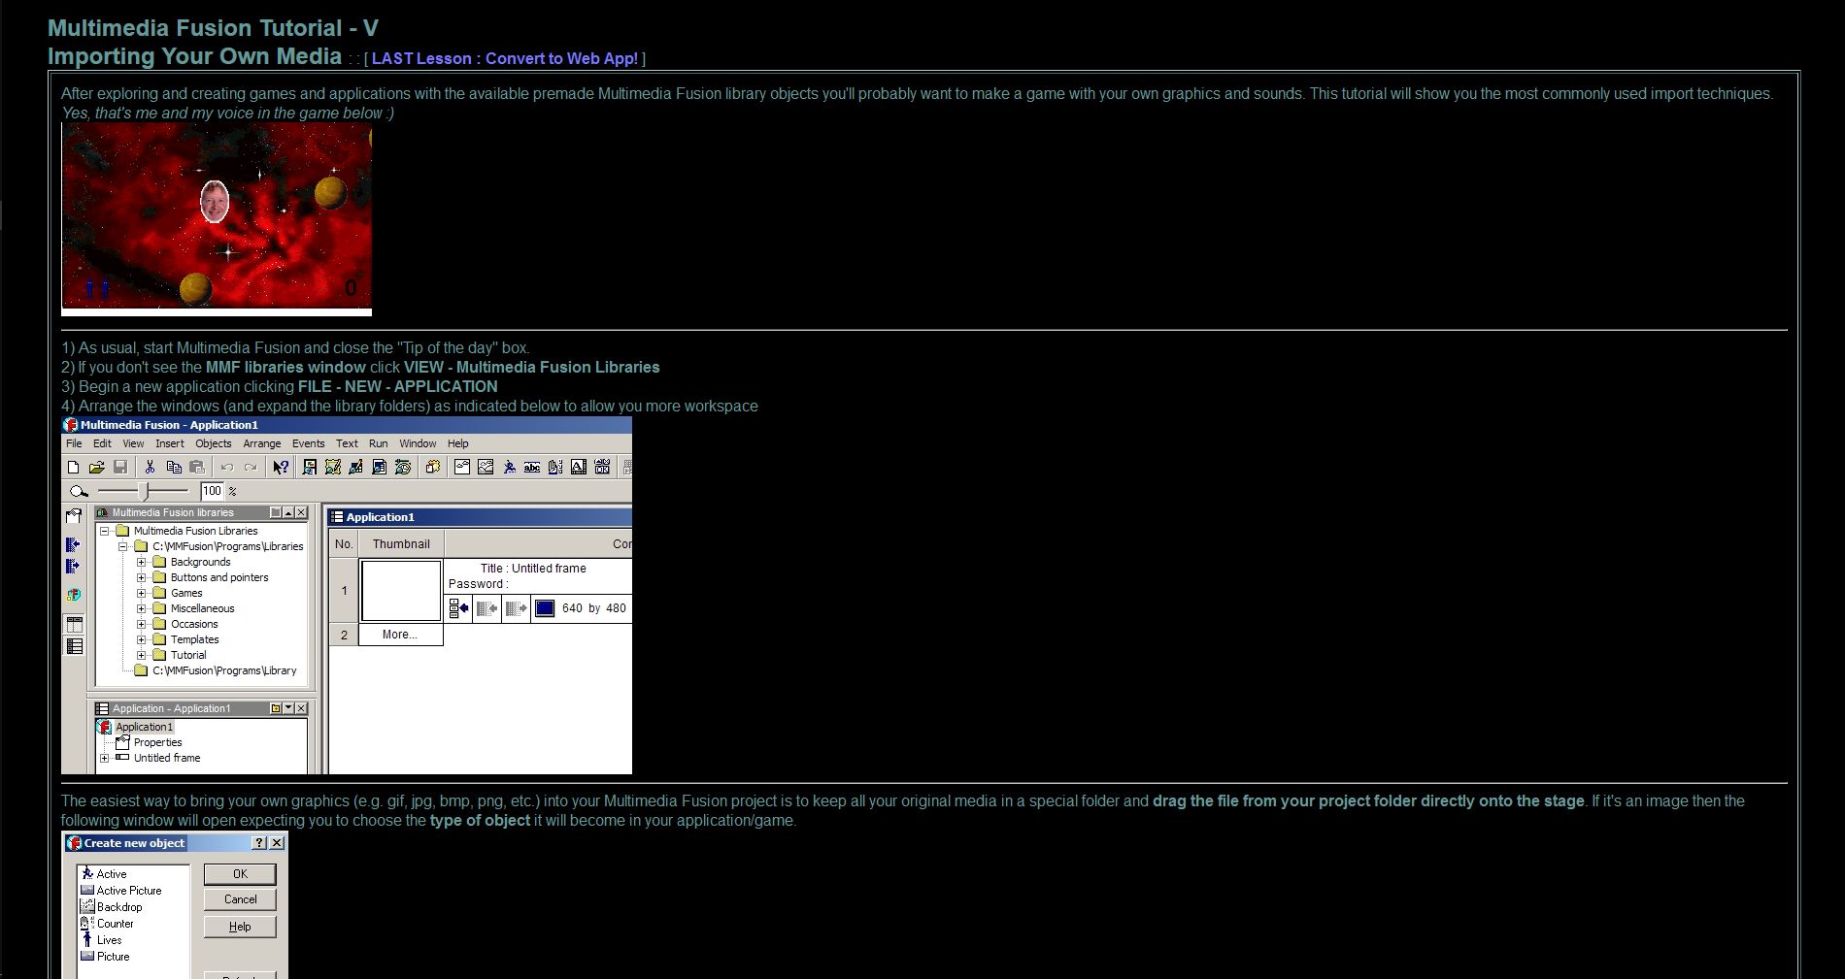Click the Thumbnail column header
The image size is (1845, 979).
401,544
